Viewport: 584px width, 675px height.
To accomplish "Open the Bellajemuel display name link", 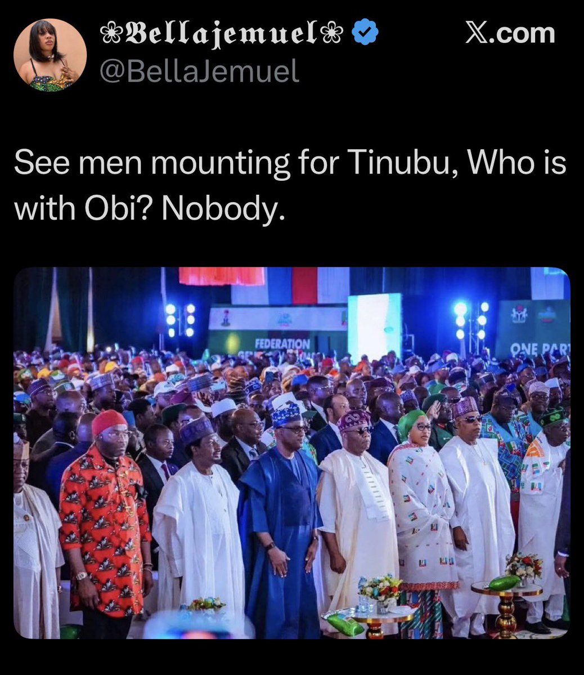I will [222, 33].
